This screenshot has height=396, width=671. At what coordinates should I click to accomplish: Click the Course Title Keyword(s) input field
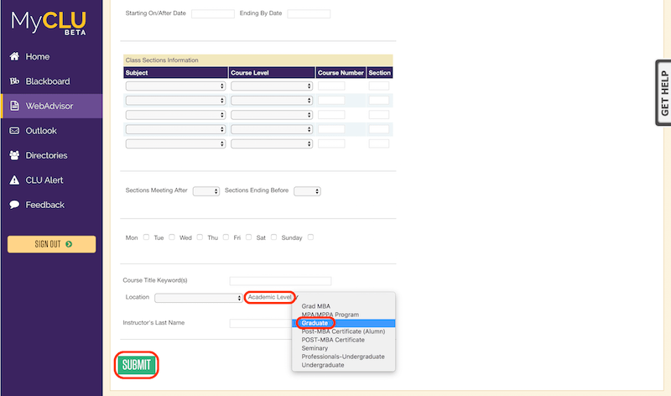280,281
